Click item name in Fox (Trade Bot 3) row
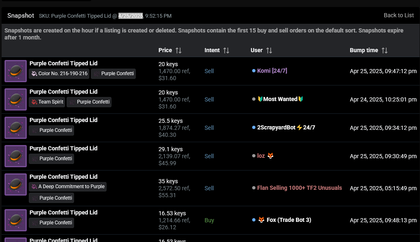420x242 pixels. point(63,212)
